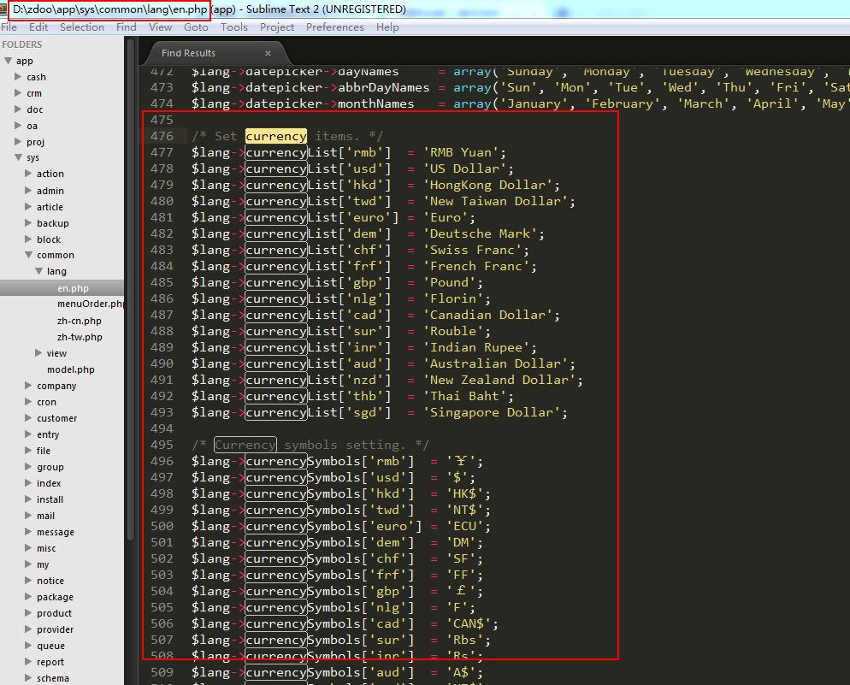Expand the cash folder

tap(19, 77)
